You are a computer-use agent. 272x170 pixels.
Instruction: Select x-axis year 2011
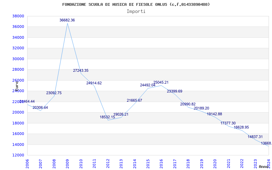pos(95,164)
